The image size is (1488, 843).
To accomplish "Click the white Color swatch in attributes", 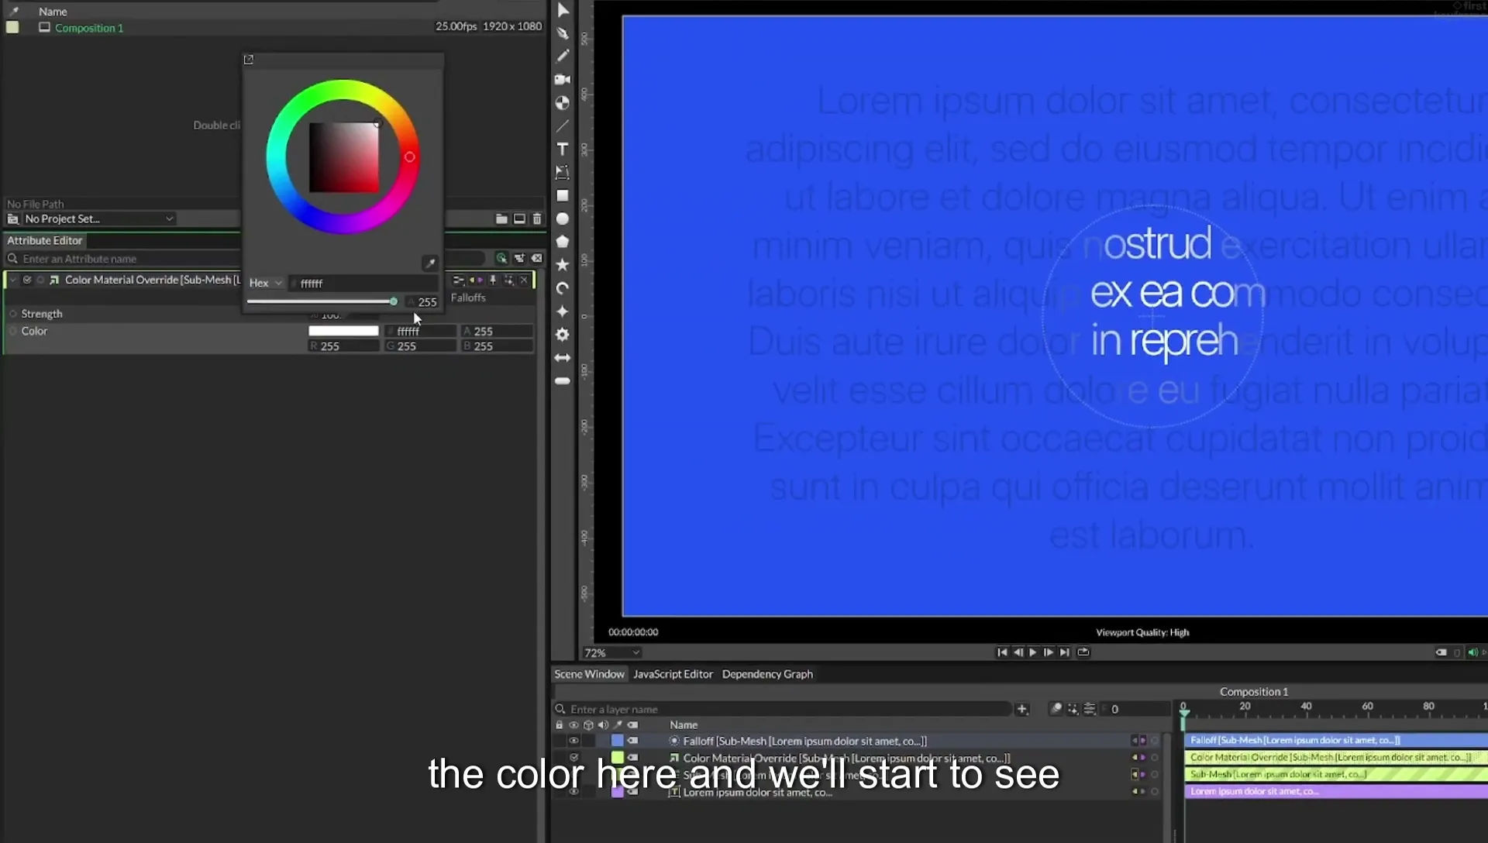I will 343,331.
